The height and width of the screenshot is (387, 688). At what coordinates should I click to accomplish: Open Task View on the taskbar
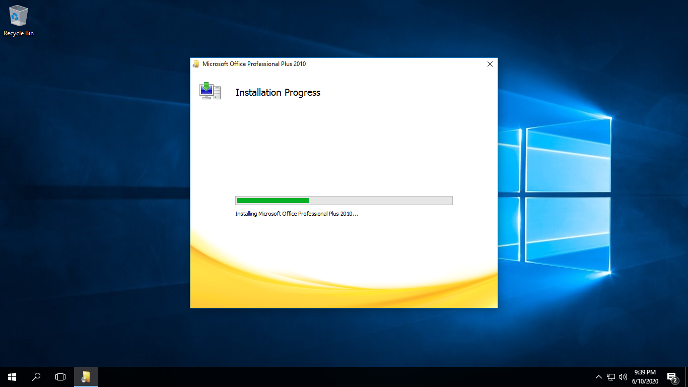point(60,376)
